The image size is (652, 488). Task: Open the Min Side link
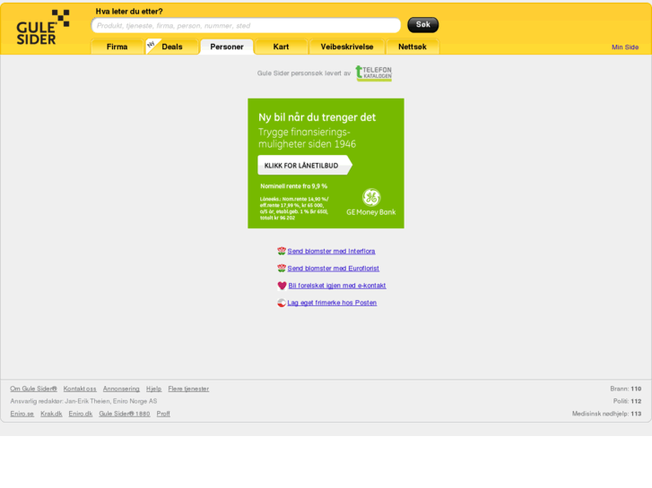(625, 47)
